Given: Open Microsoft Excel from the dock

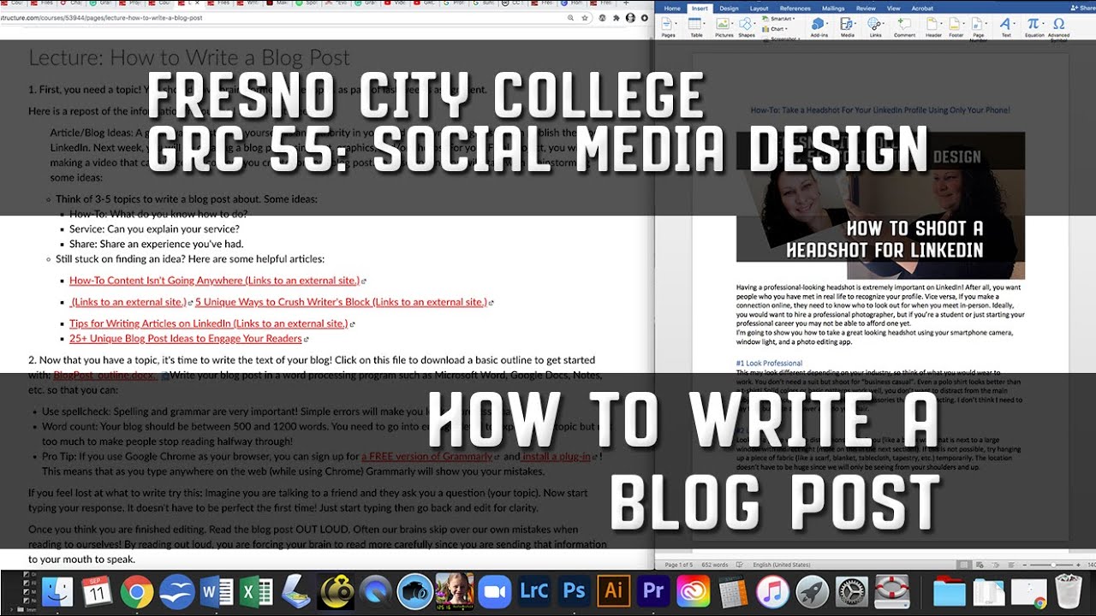Looking at the screenshot, I should [256, 592].
